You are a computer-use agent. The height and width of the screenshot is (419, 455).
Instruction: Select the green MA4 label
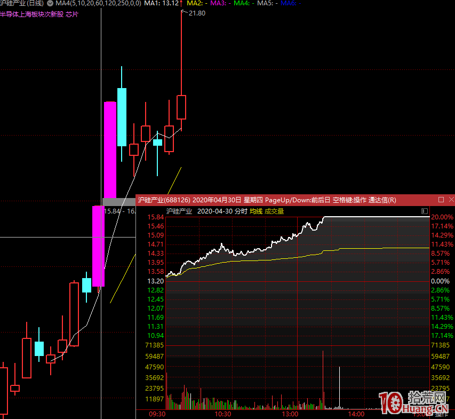click(244, 4)
